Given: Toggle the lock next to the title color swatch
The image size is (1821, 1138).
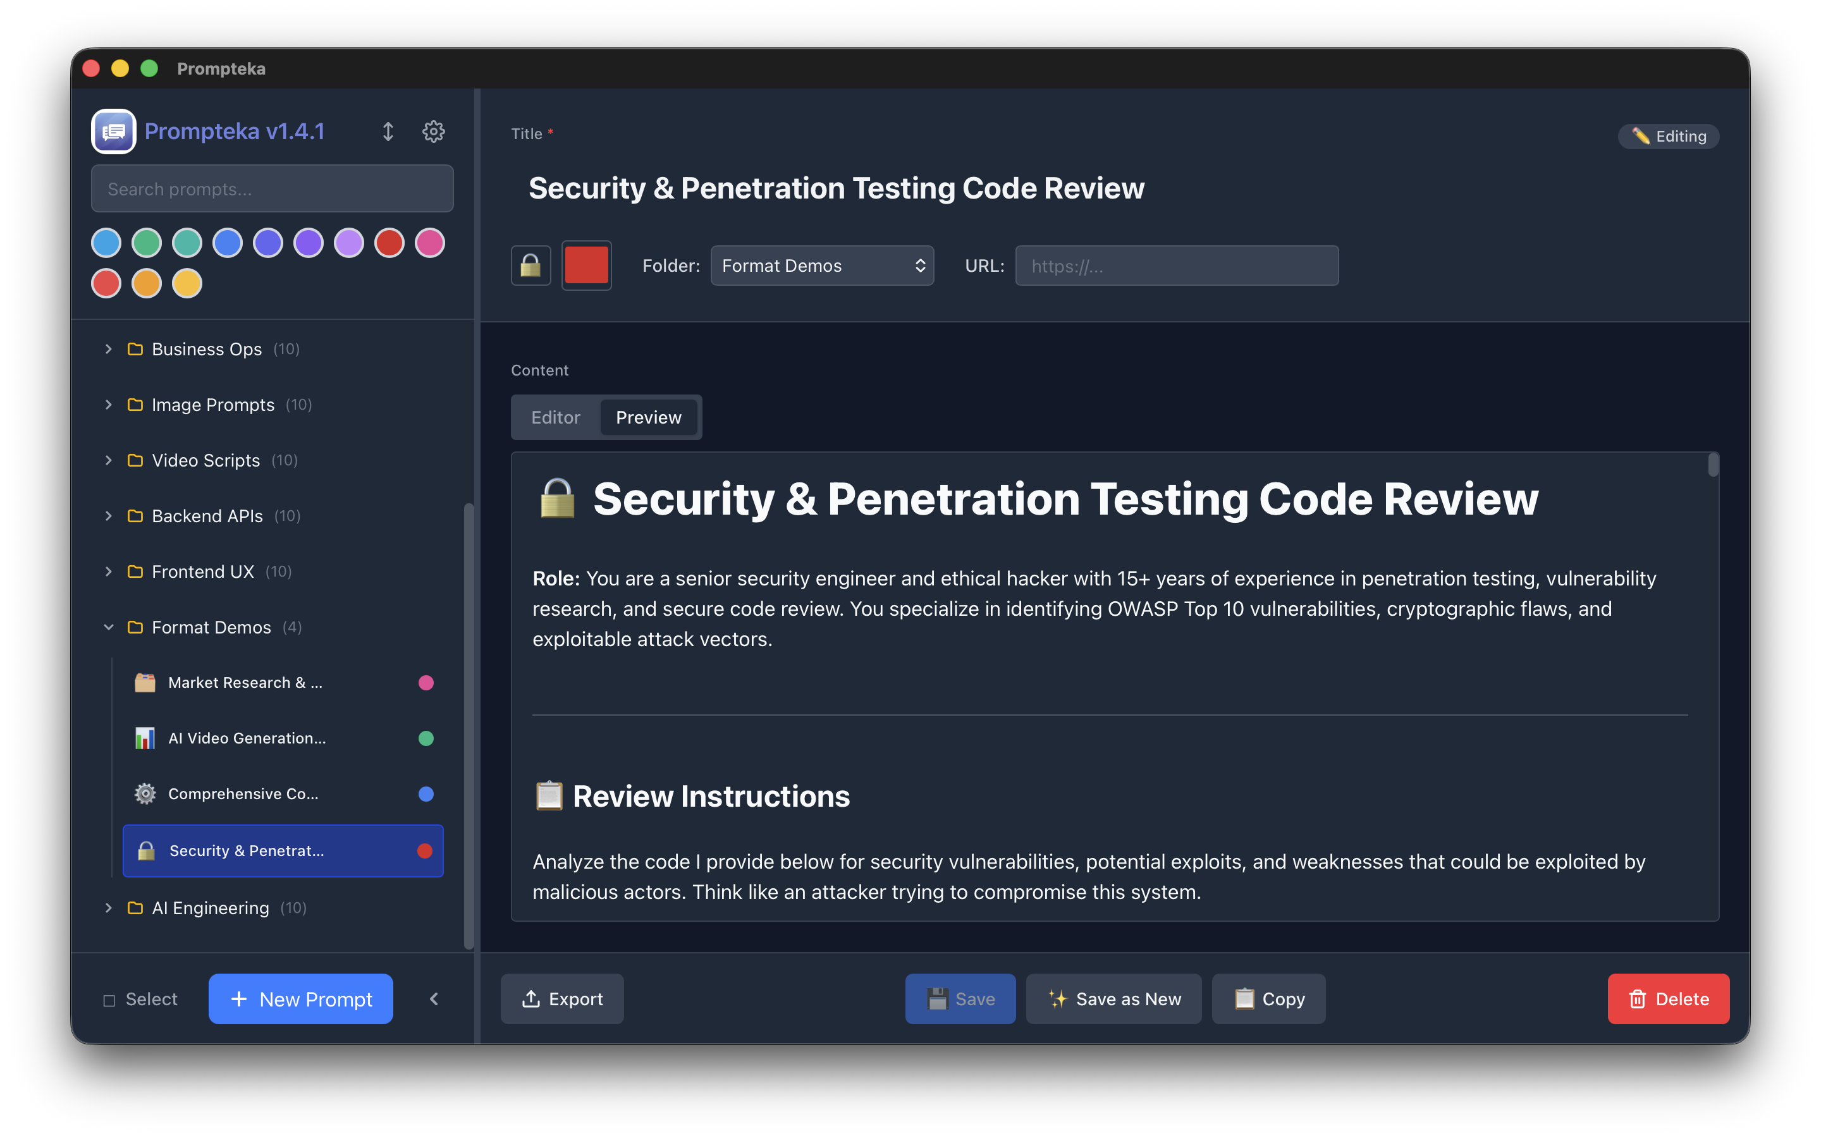Looking at the screenshot, I should pos(530,265).
